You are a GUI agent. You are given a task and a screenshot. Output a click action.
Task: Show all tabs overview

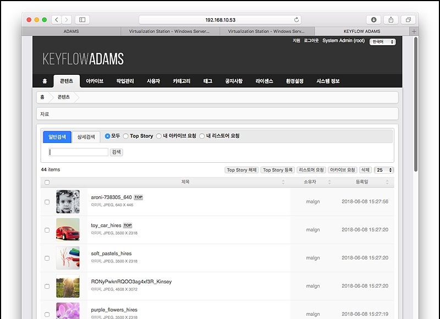(408, 20)
